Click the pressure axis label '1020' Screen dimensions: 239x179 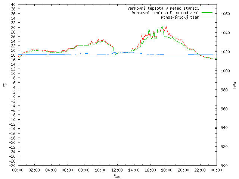[x=225, y=52]
